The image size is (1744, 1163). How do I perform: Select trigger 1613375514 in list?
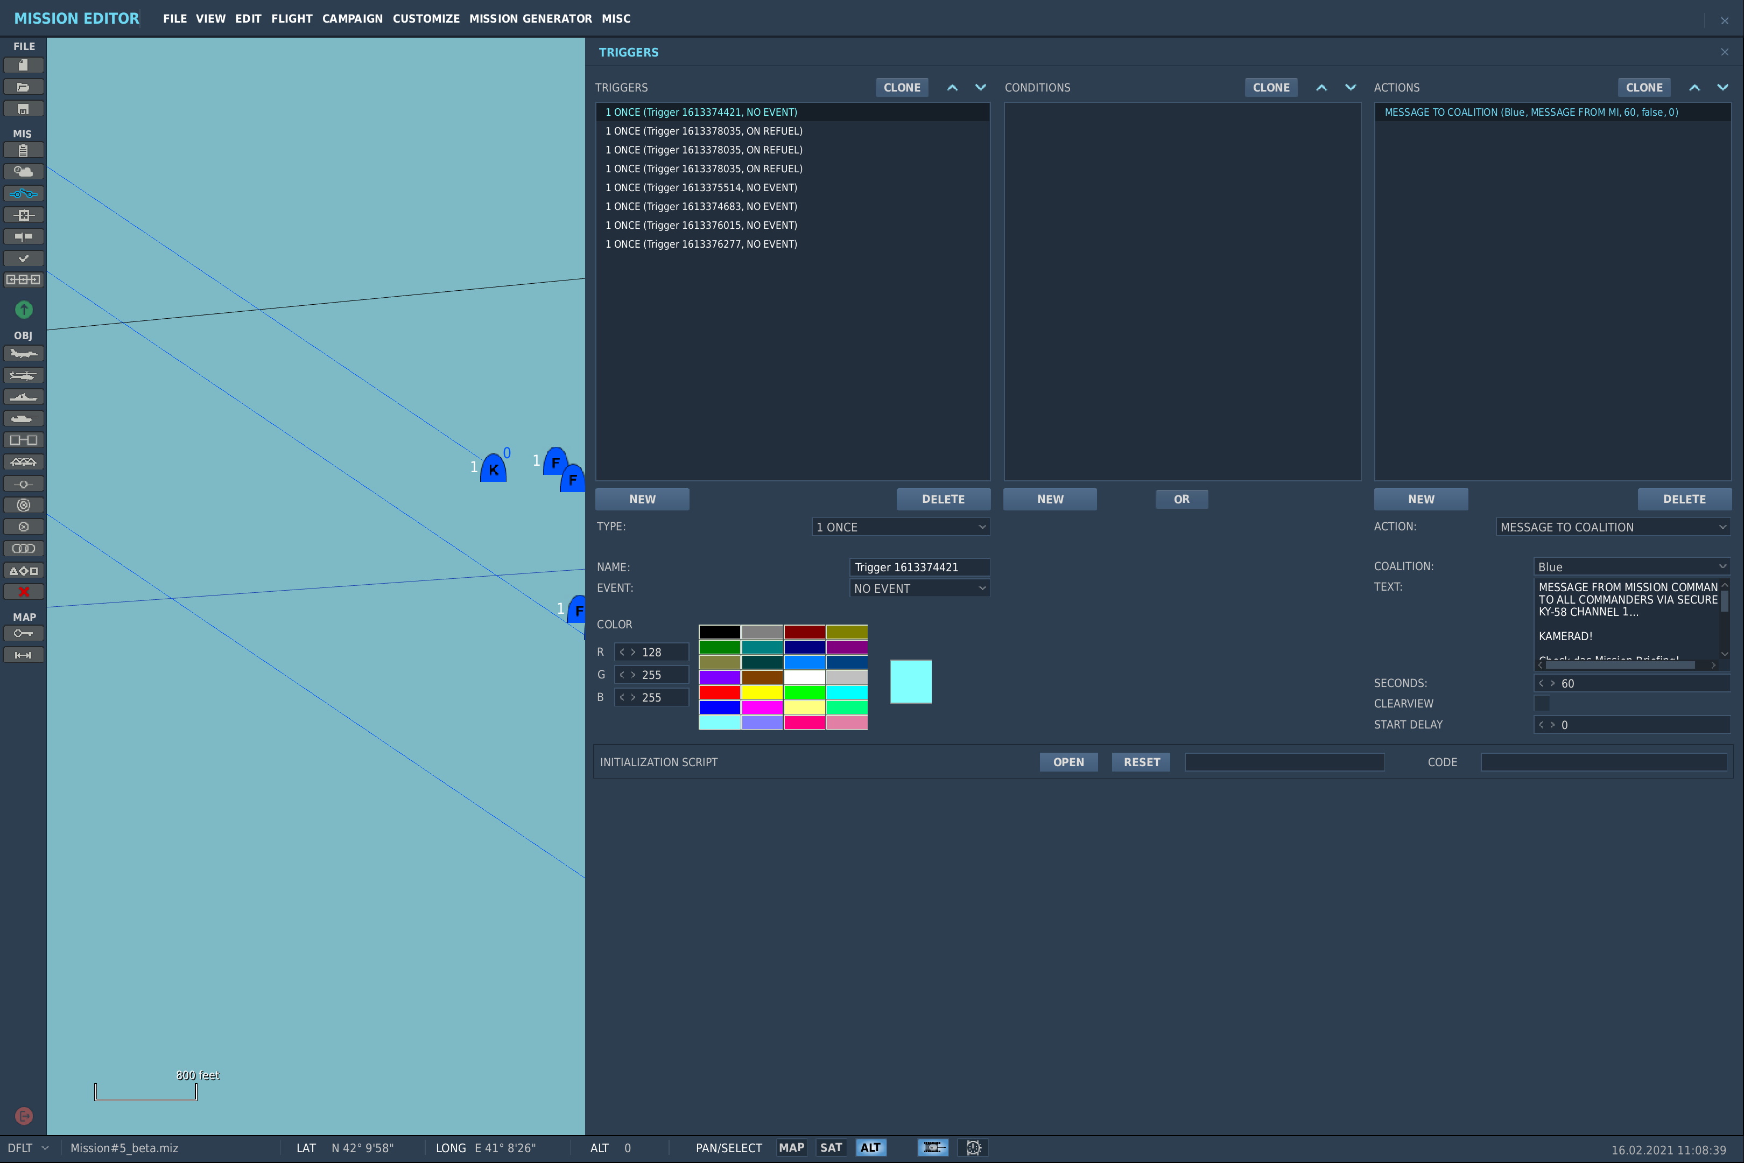click(793, 188)
